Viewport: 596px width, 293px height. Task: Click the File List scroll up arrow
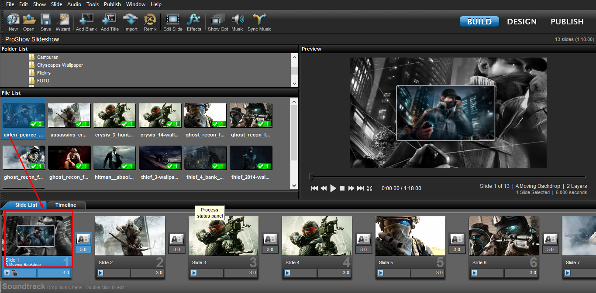[294, 102]
